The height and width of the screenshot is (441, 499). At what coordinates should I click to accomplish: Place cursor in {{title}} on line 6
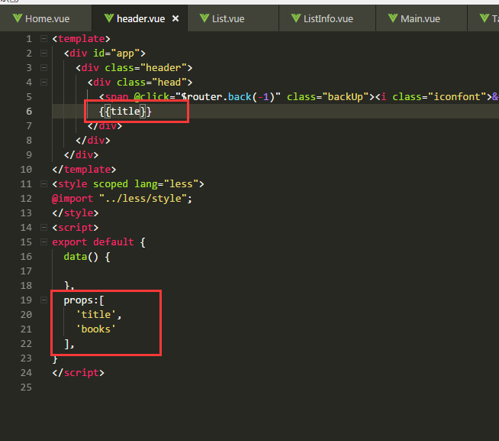125,112
